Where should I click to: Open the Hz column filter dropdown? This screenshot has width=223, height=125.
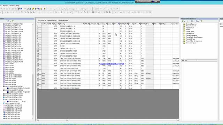(x=133, y=24)
